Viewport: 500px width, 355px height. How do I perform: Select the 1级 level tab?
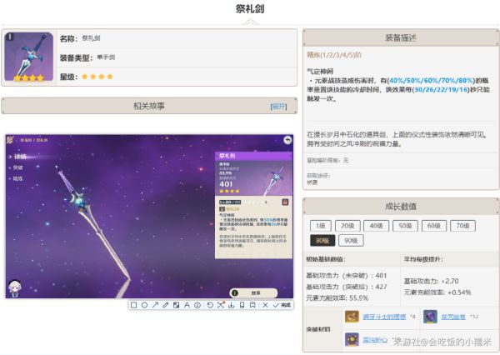321,226
